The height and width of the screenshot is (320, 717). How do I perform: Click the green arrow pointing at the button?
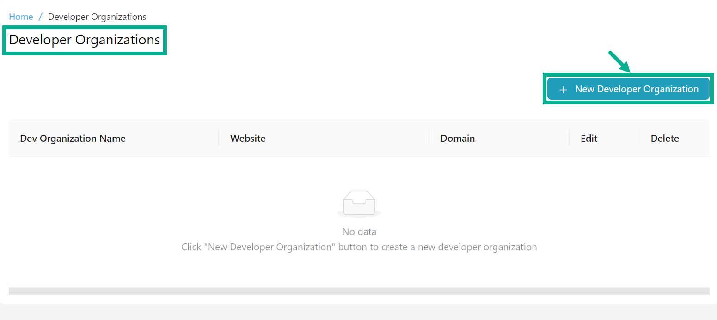click(619, 62)
